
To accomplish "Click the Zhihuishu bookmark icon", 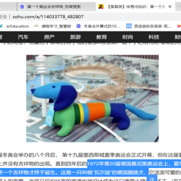I will point(36,26).
